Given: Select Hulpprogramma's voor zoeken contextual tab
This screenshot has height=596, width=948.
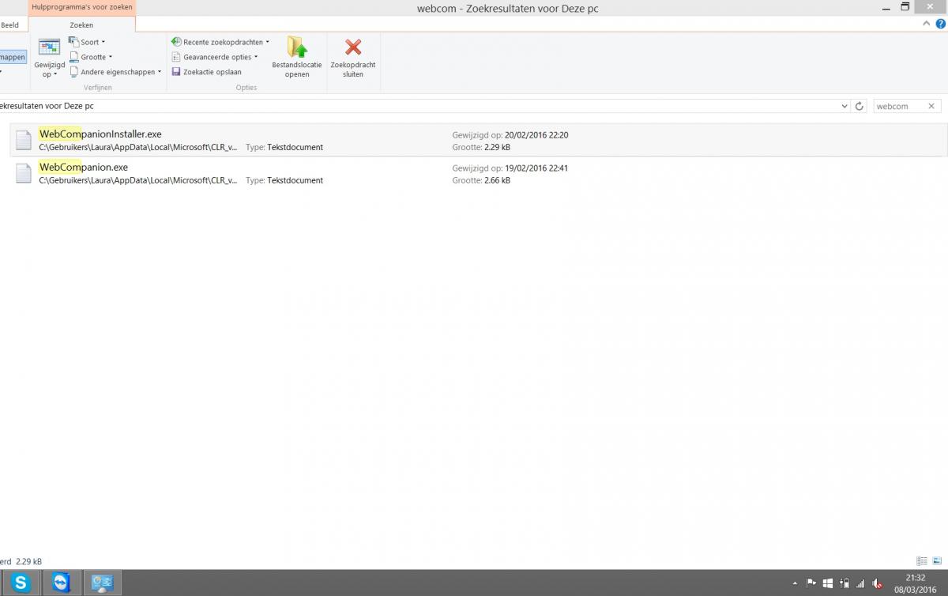Looking at the screenshot, I should [81, 7].
